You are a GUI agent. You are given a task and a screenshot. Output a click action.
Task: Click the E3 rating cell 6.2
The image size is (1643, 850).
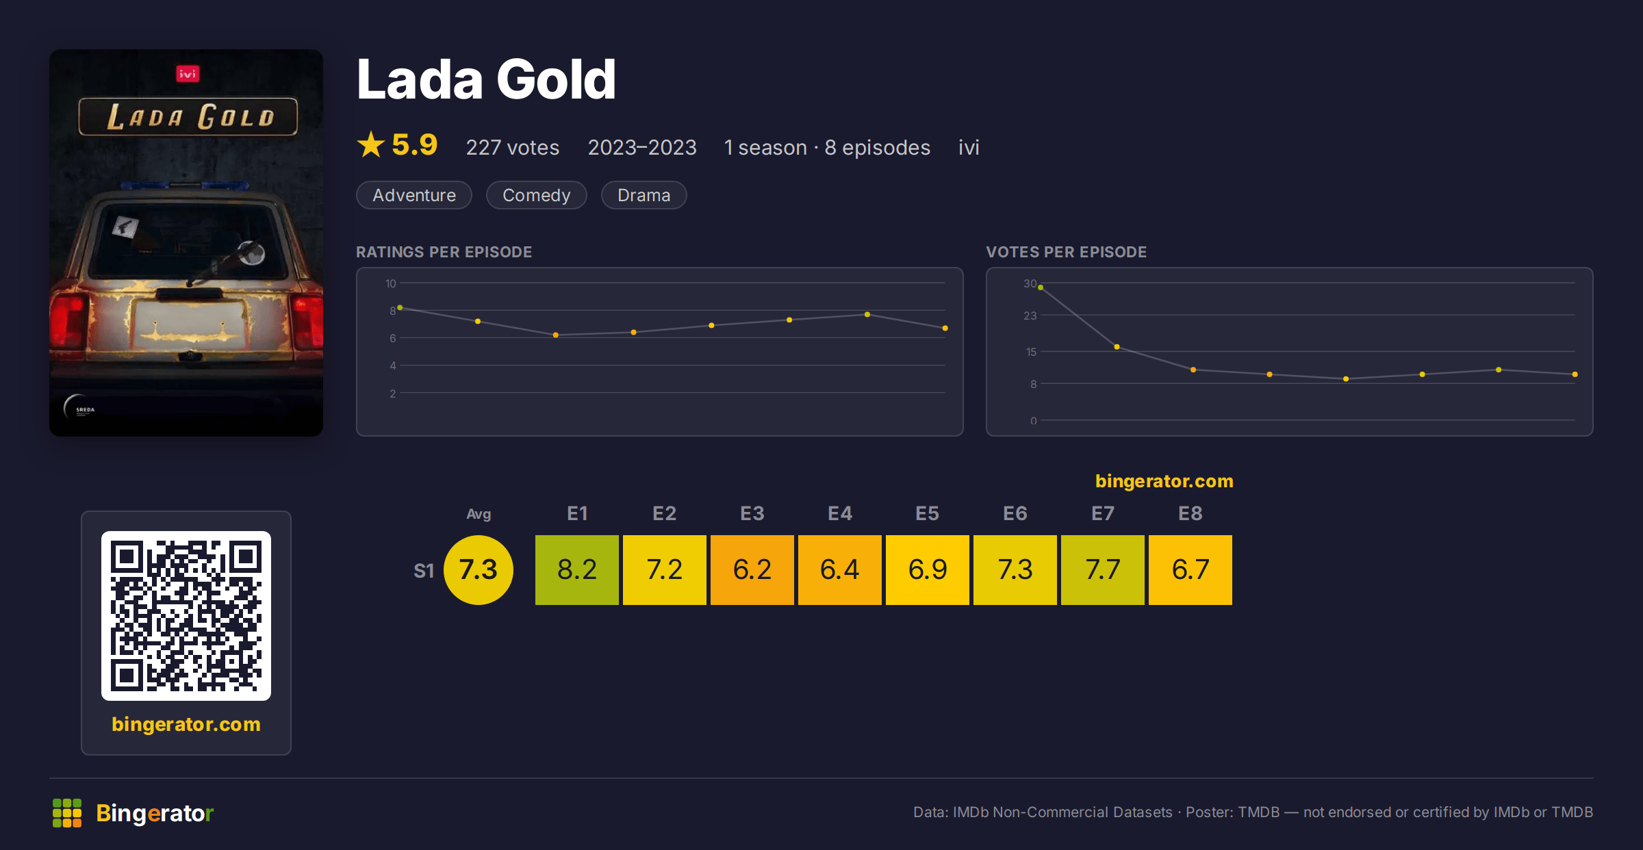coord(752,570)
